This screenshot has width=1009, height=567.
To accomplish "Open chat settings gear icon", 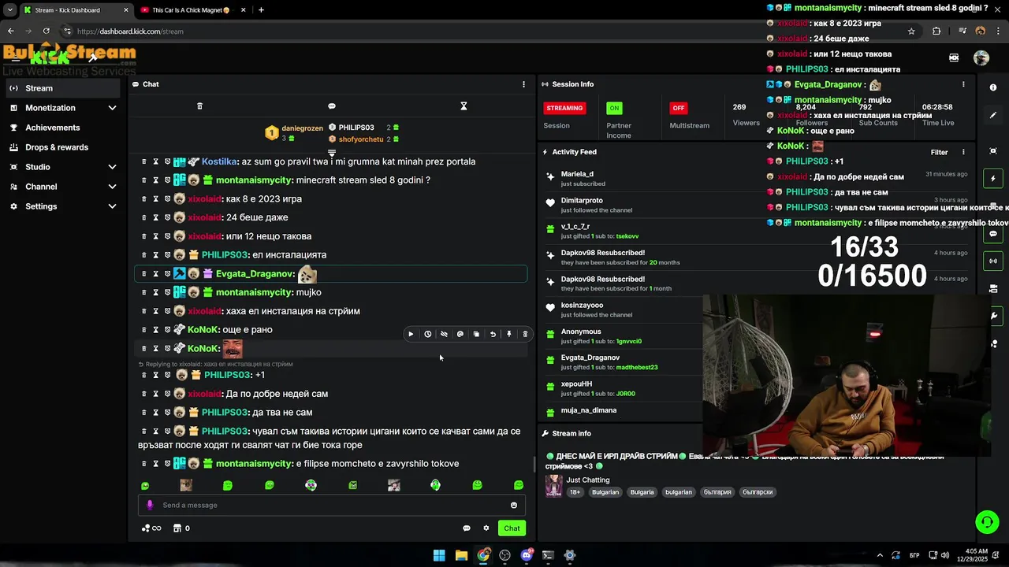I will coord(486,528).
